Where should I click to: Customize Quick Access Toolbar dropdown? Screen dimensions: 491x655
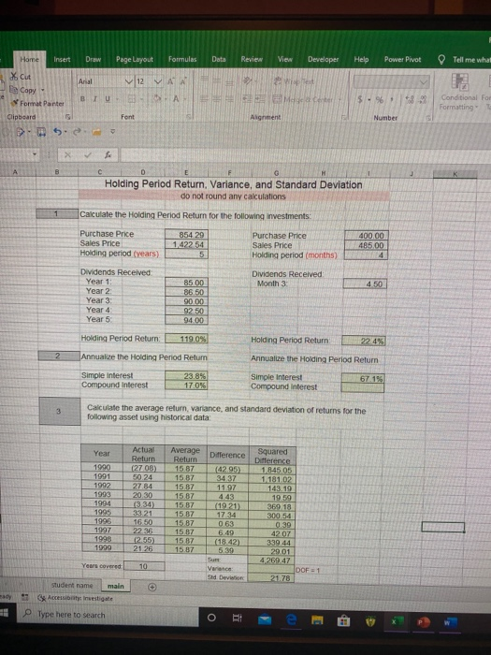coord(112,132)
